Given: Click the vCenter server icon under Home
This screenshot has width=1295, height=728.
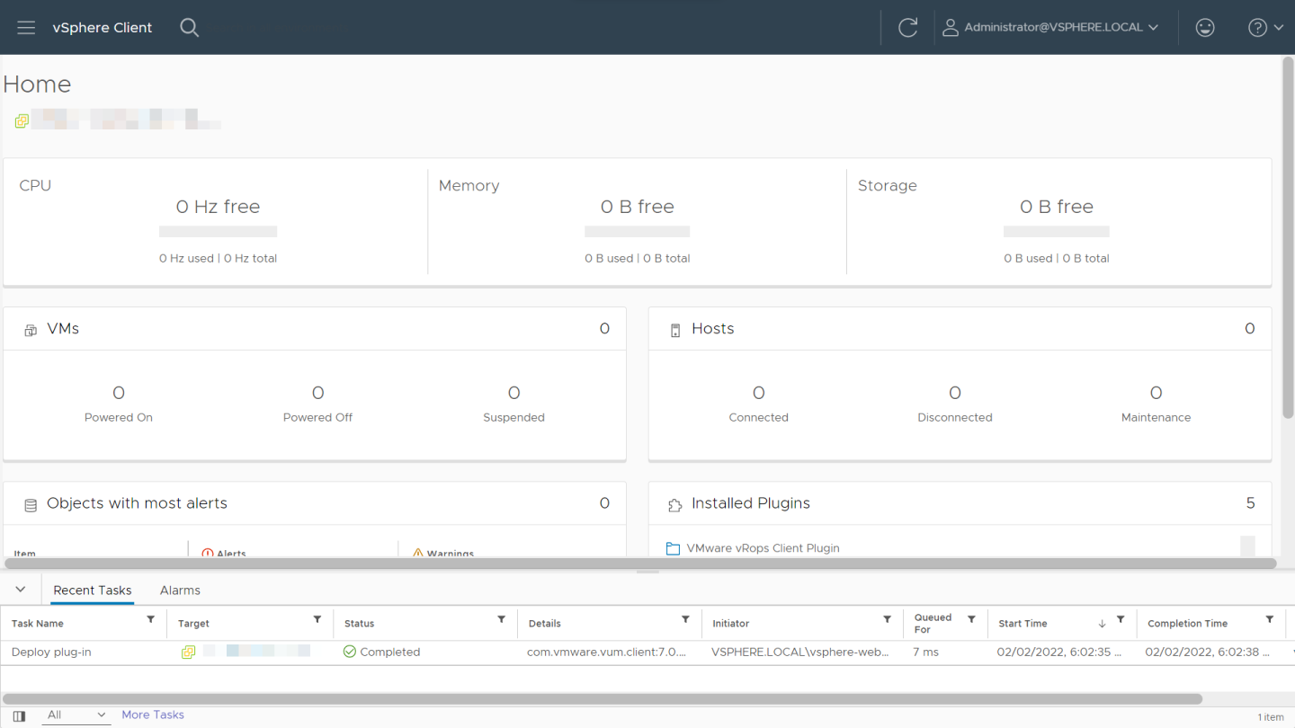Looking at the screenshot, I should [x=22, y=120].
